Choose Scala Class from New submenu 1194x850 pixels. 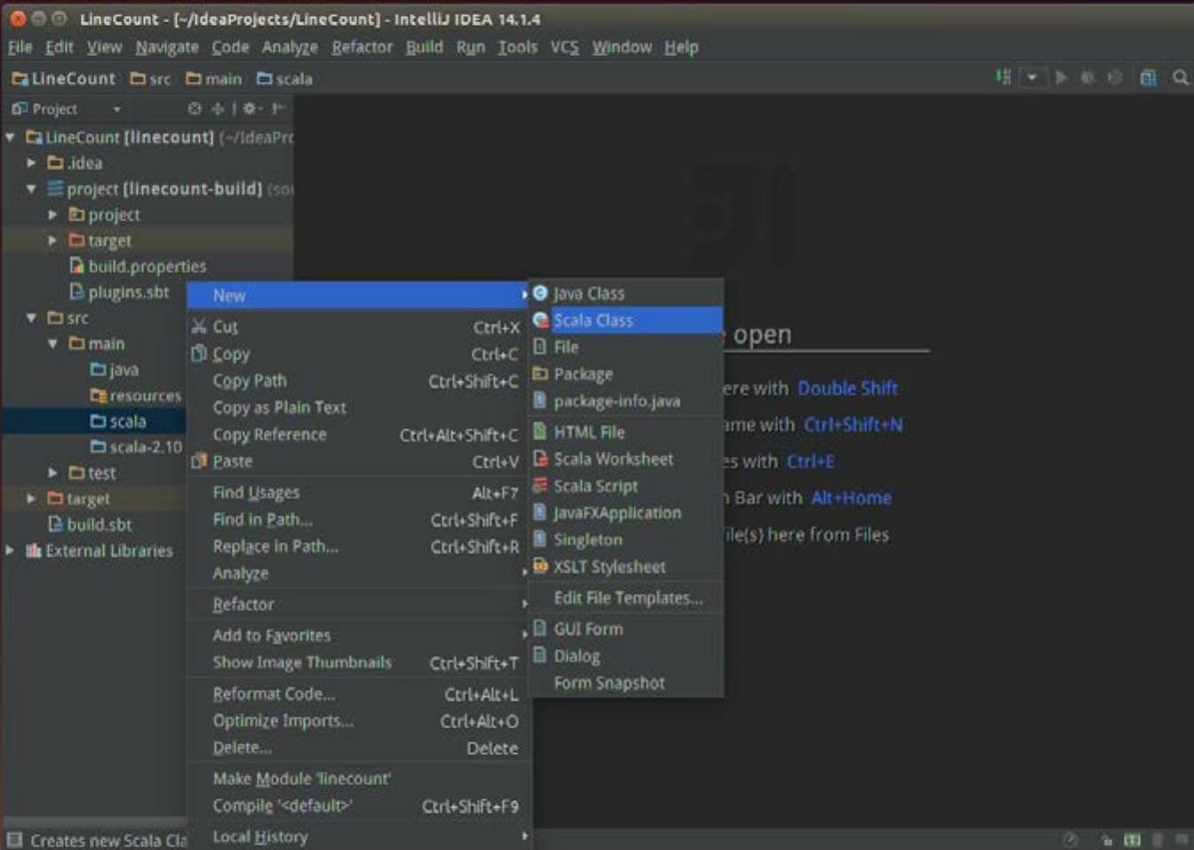coord(626,320)
